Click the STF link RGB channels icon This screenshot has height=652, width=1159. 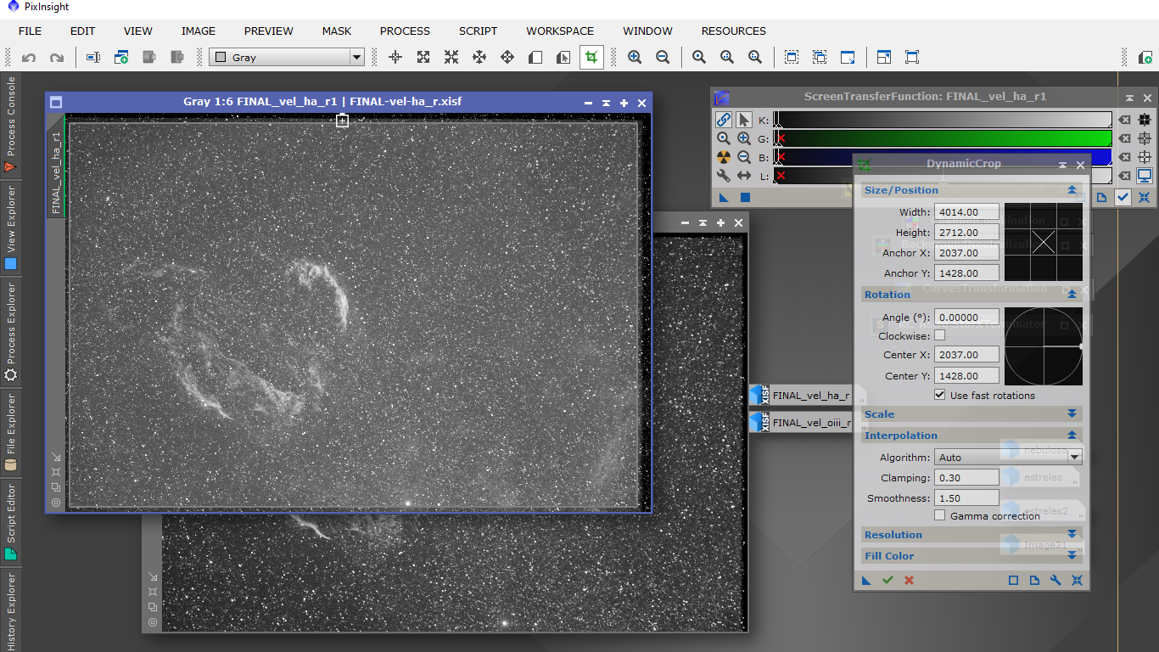pyautogui.click(x=724, y=120)
